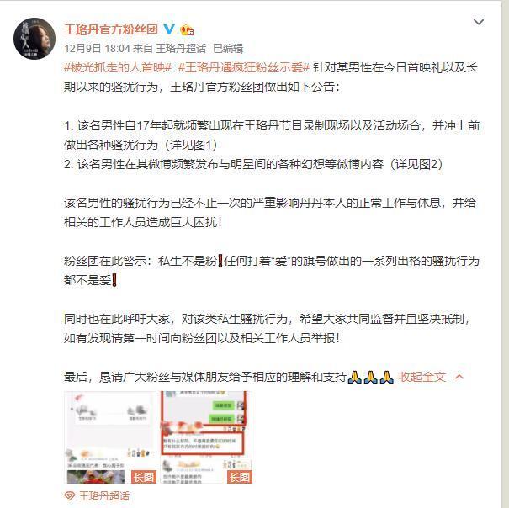Click the 12月9日 18:04 timestamp

tap(97, 49)
